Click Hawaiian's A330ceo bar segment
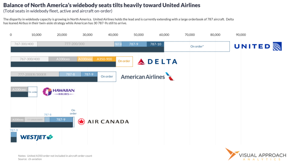 19,89
